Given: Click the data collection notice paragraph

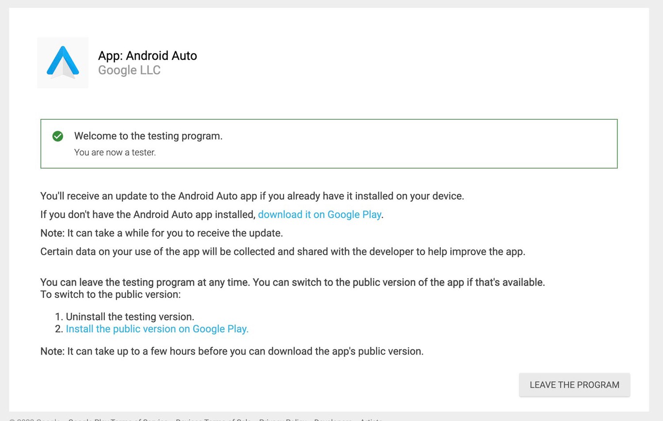Looking at the screenshot, I should [282, 251].
